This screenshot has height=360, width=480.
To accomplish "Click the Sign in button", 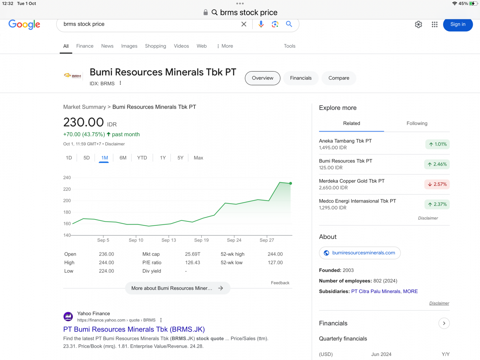I will click(458, 24).
